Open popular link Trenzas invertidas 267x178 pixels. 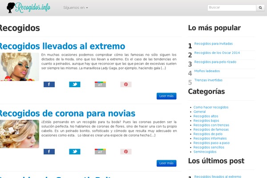pos(208,80)
